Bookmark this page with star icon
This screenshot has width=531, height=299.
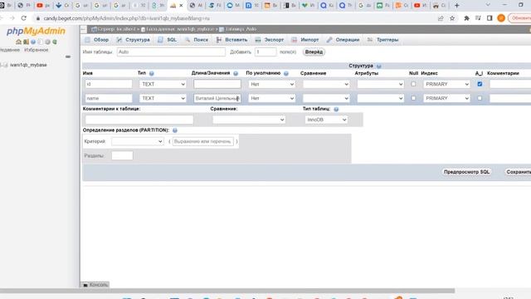click(452, 18)
